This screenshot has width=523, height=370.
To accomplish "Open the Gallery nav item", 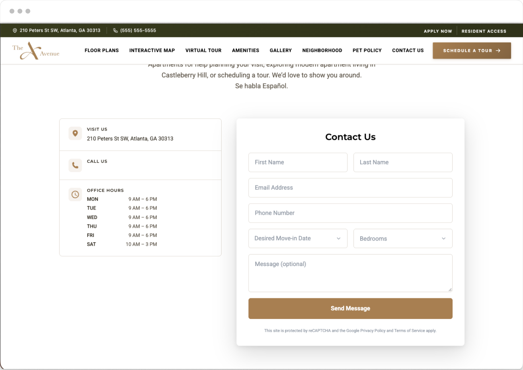I will (x=281, y=51).
